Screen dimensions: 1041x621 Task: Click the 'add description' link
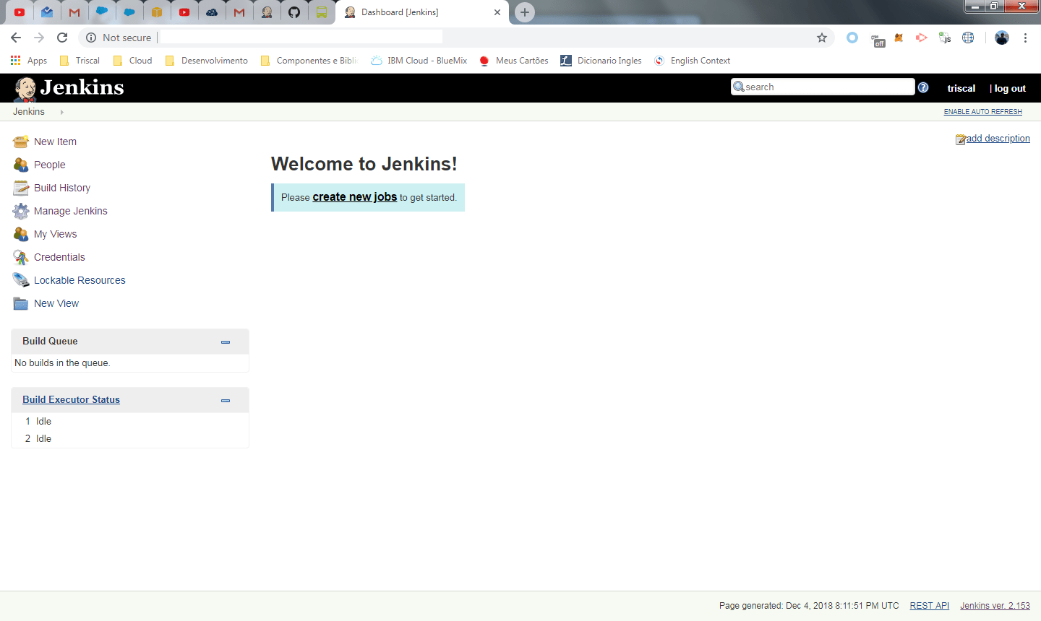point(998,139)
